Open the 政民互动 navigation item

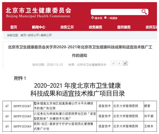coord(151,27)
